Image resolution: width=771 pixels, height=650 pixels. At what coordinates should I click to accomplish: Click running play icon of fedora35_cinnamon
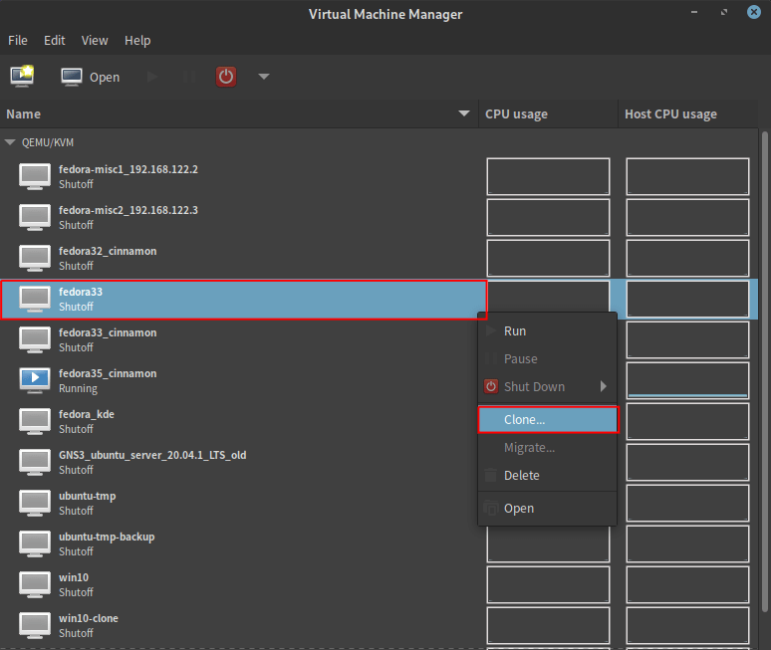pos(35,380)
